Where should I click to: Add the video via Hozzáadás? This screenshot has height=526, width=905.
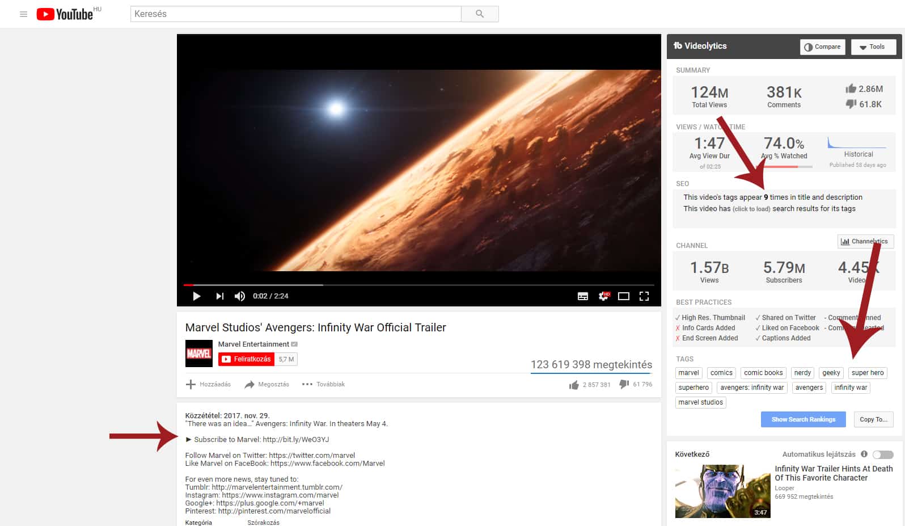tap(208, 384)
